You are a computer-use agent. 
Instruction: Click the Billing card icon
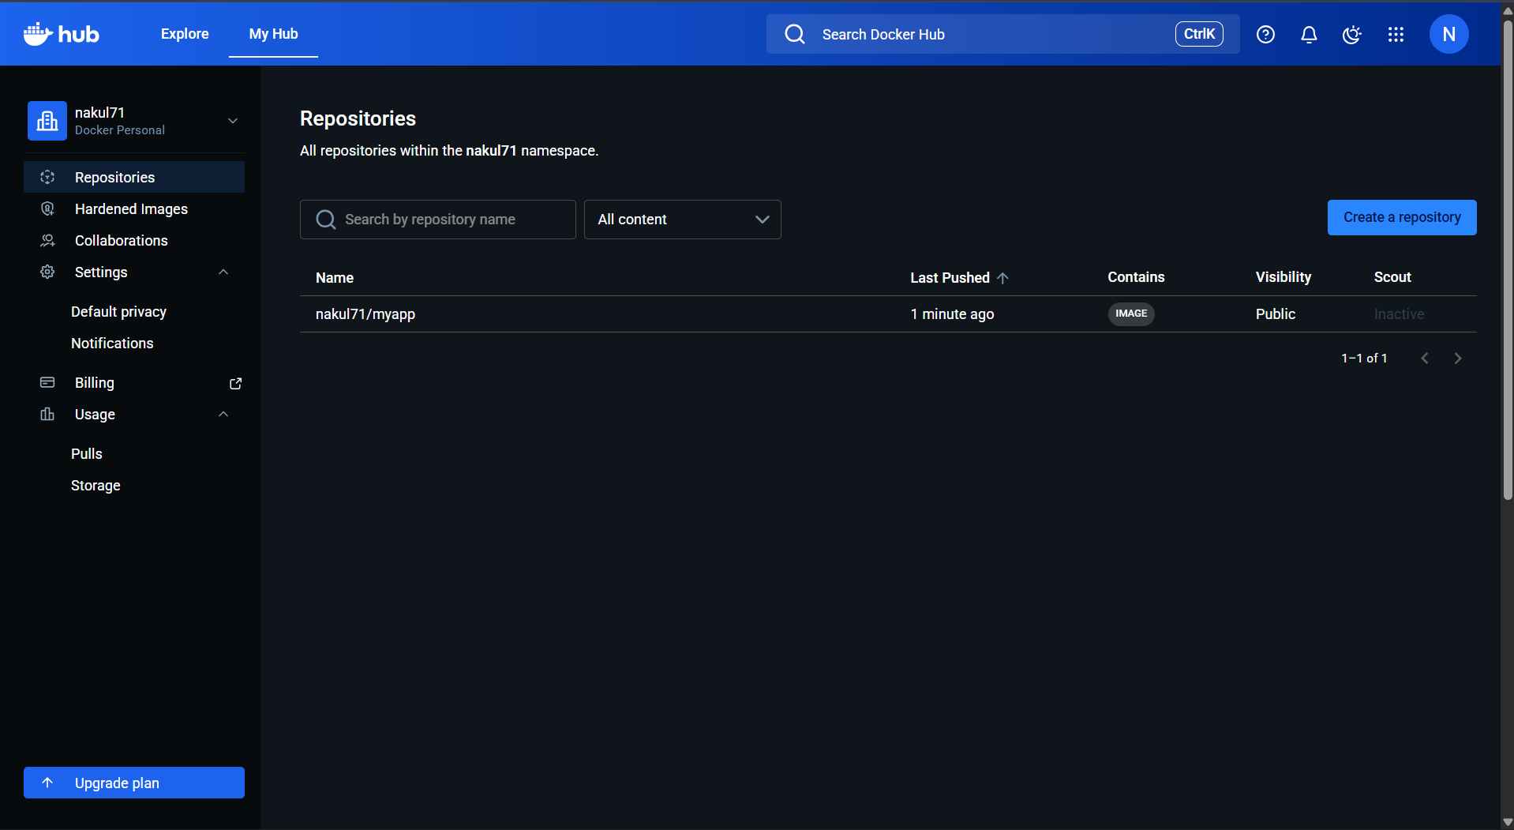click(x=47, y=382)
